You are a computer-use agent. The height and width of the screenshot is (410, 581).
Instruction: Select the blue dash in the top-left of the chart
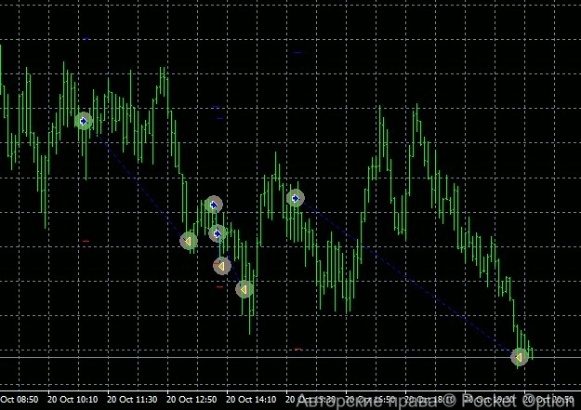[86, 39]
